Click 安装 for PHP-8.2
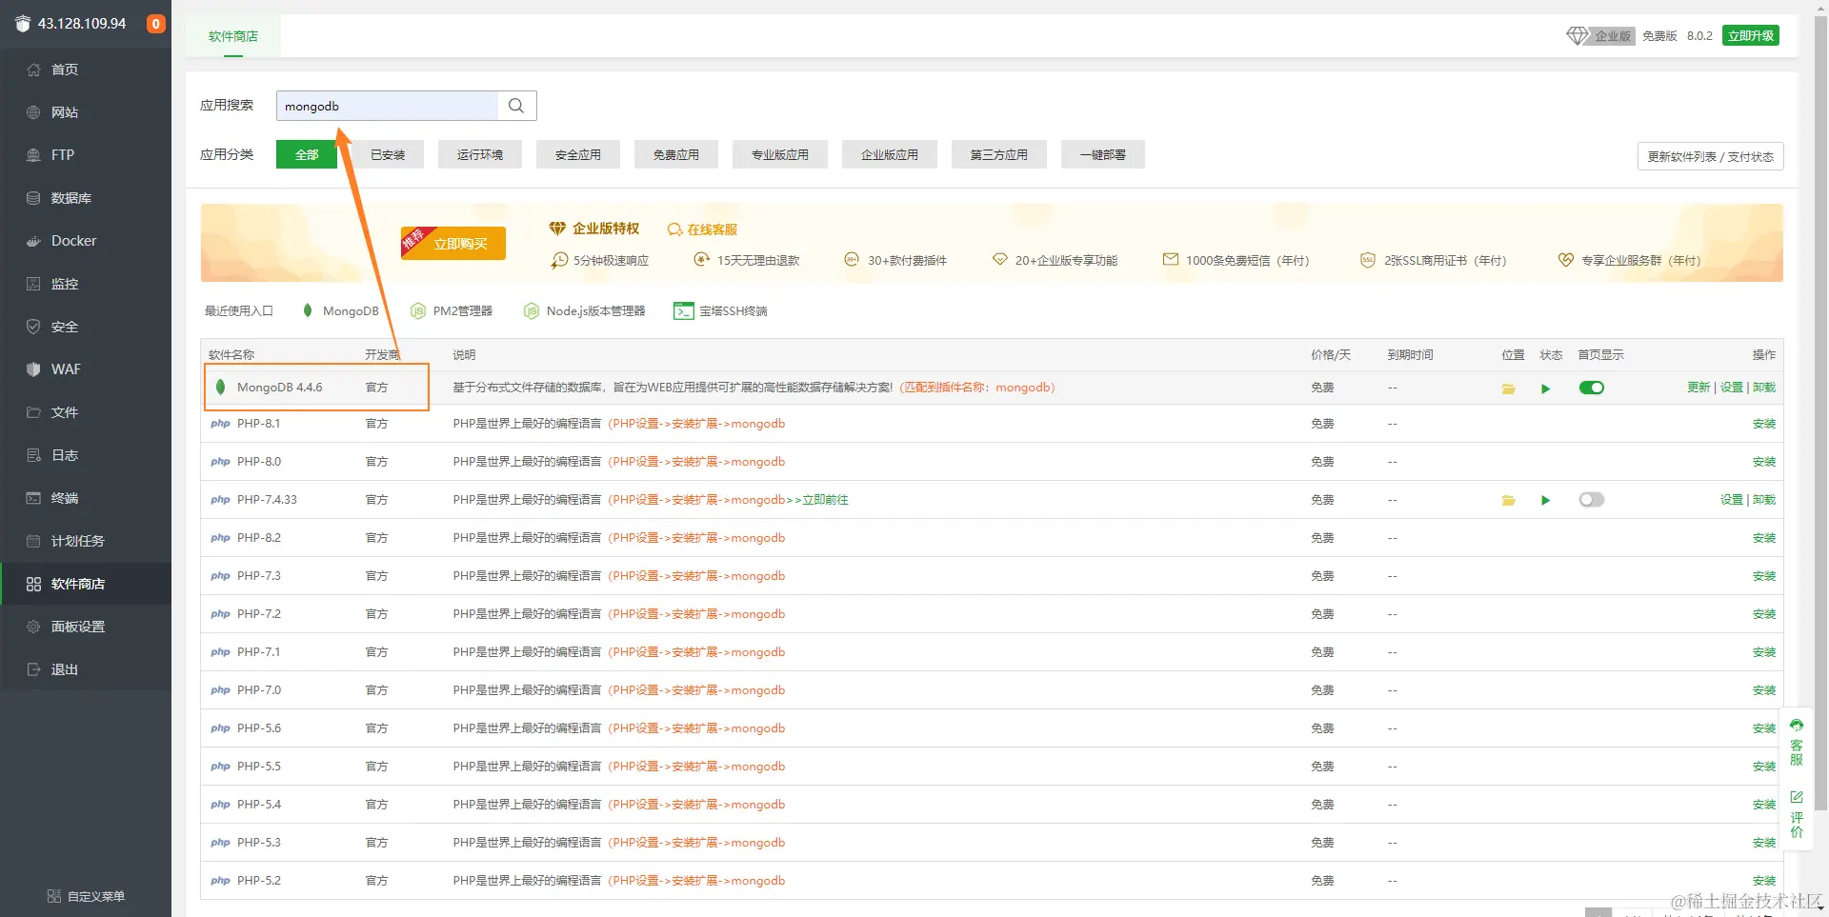 coord(1764,538)
